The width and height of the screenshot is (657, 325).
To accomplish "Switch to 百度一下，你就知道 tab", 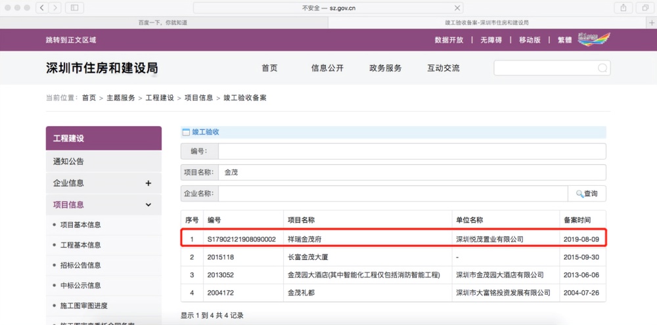I will coord(164,22).
